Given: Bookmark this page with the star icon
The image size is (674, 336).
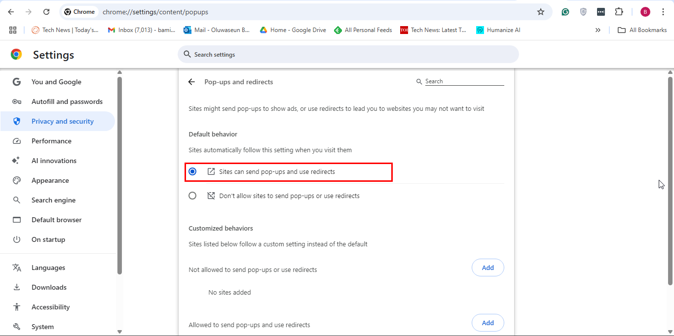Looking at the screenshot, I should 541,12.
